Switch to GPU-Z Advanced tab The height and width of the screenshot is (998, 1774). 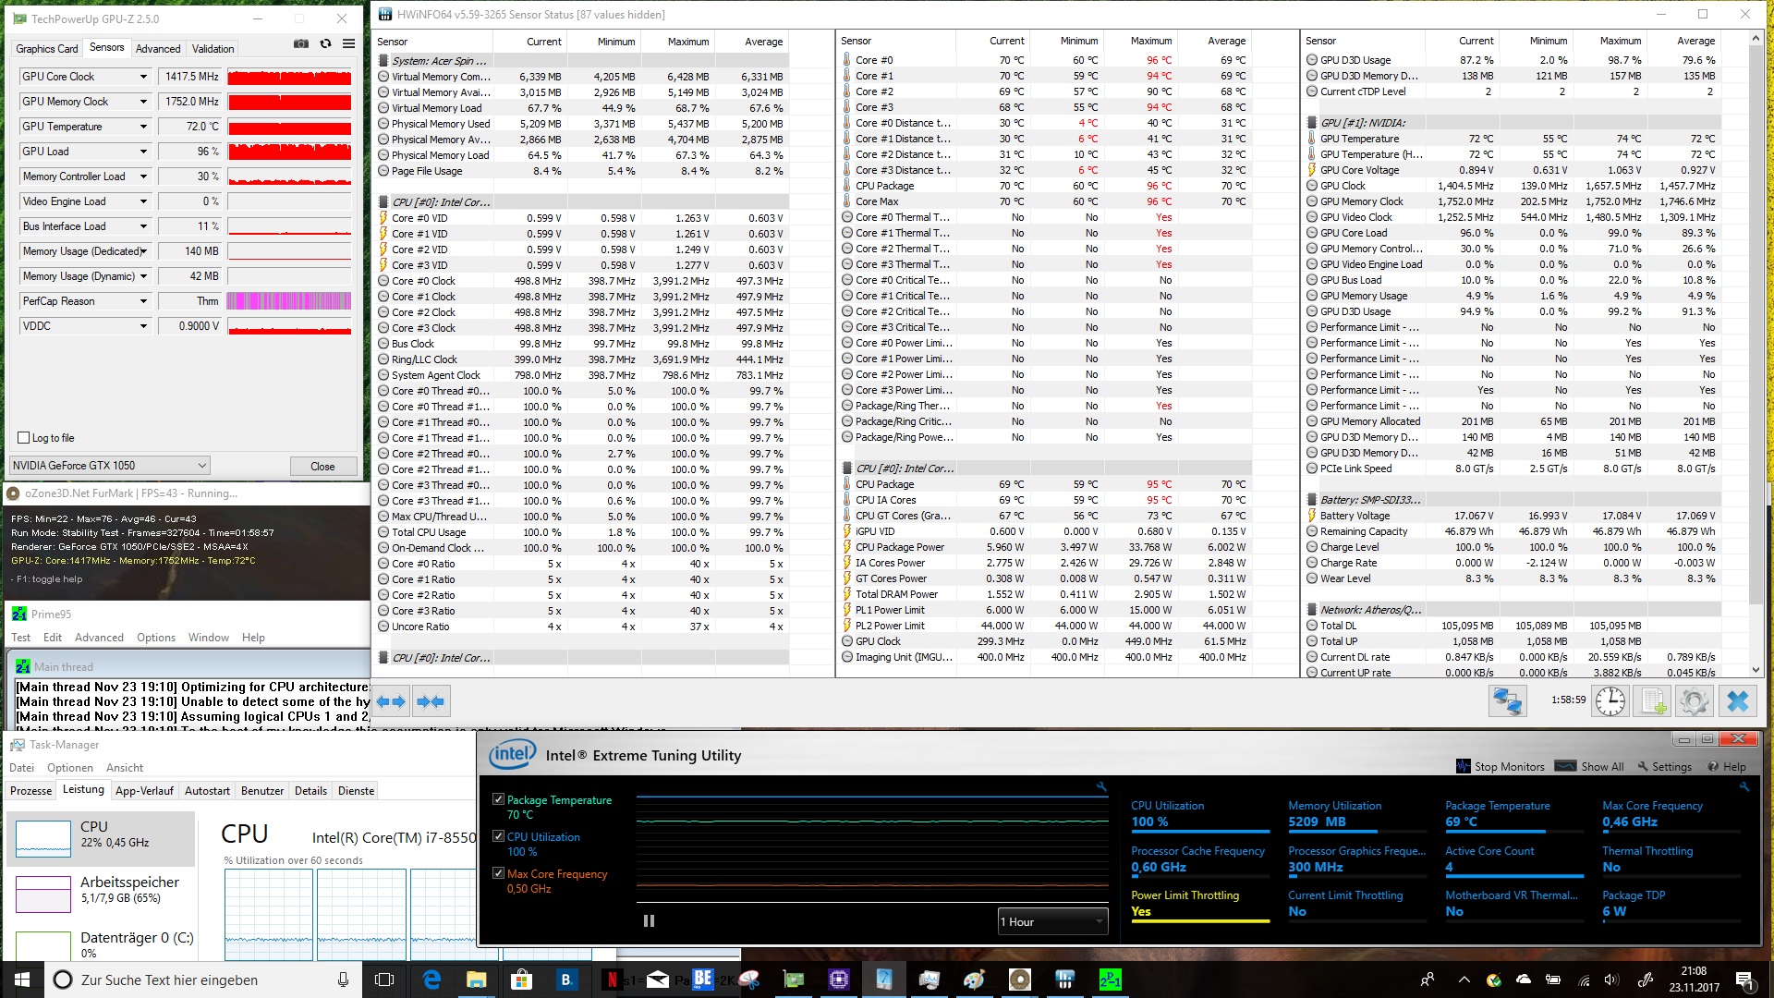158,49
